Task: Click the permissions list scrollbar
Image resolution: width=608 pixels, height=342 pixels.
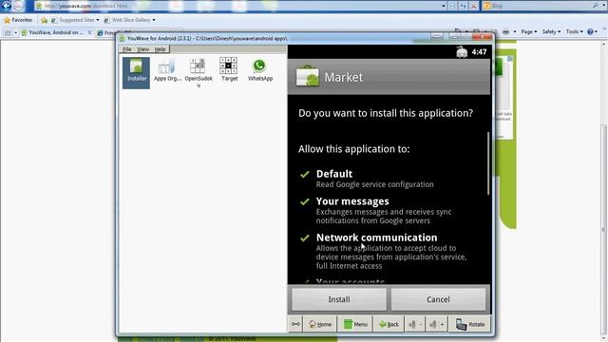Action: tap(488, 163)
